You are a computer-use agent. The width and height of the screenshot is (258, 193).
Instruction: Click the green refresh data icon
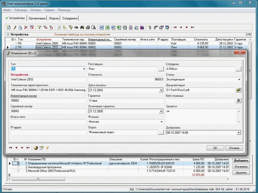(59, 27)
